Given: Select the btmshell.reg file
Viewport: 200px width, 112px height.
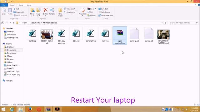Looking at the screenshot, I should 91,35.
